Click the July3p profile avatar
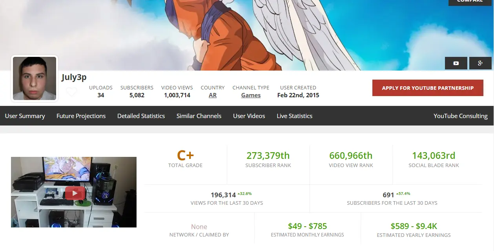 [x=35, y=78]
